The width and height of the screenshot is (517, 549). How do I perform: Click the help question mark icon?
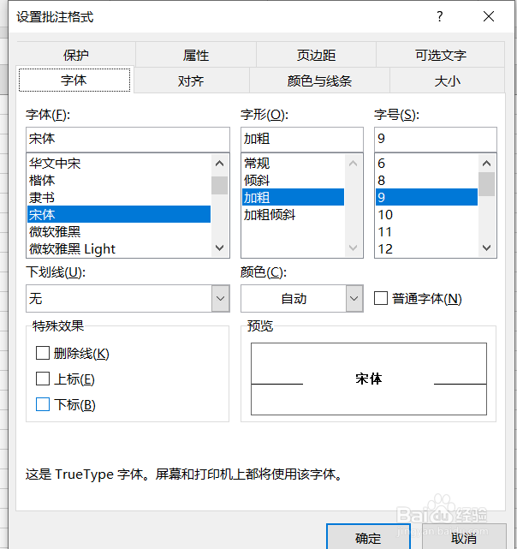[x=440, y=16]
